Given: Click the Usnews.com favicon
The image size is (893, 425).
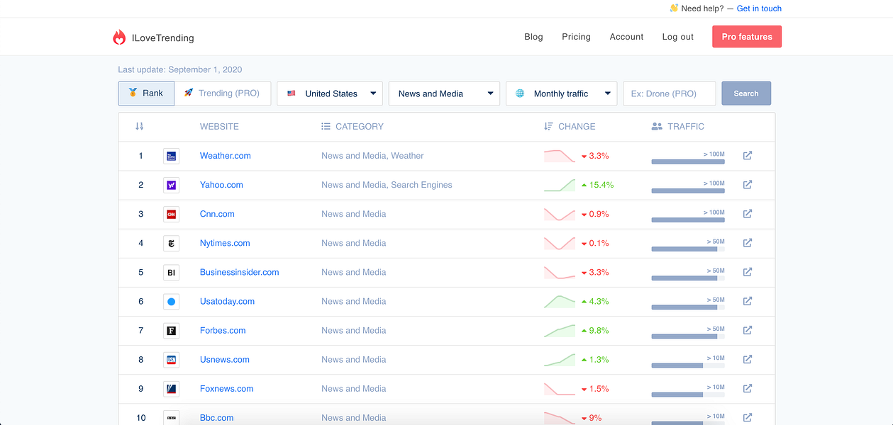Looking at the screenshot, I should point(171,359).
